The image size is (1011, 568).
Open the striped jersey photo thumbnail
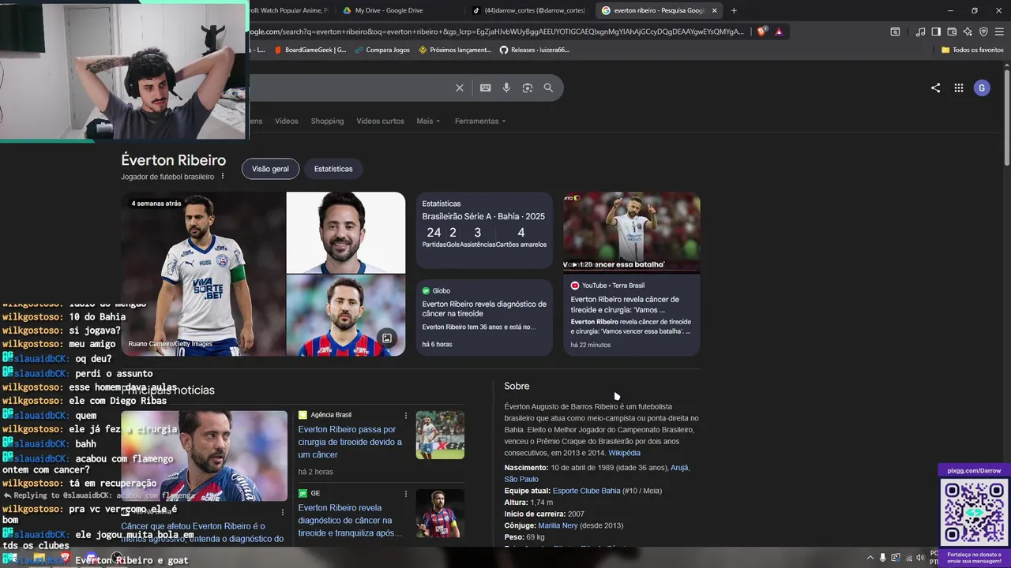tap(346, 316)
